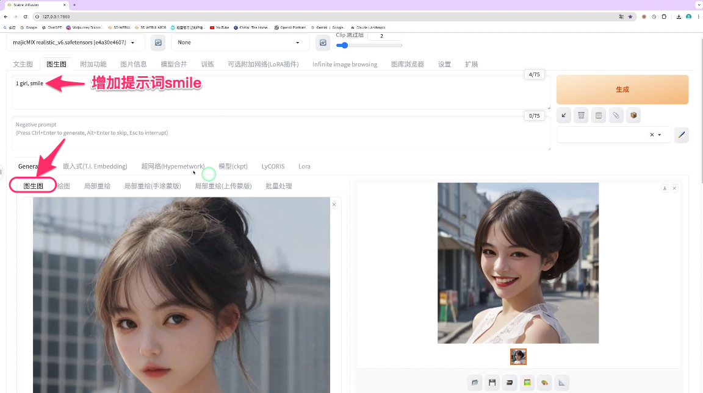
Task: Open the 图库浏览器 tab
Action: click(x=408, y=64)
